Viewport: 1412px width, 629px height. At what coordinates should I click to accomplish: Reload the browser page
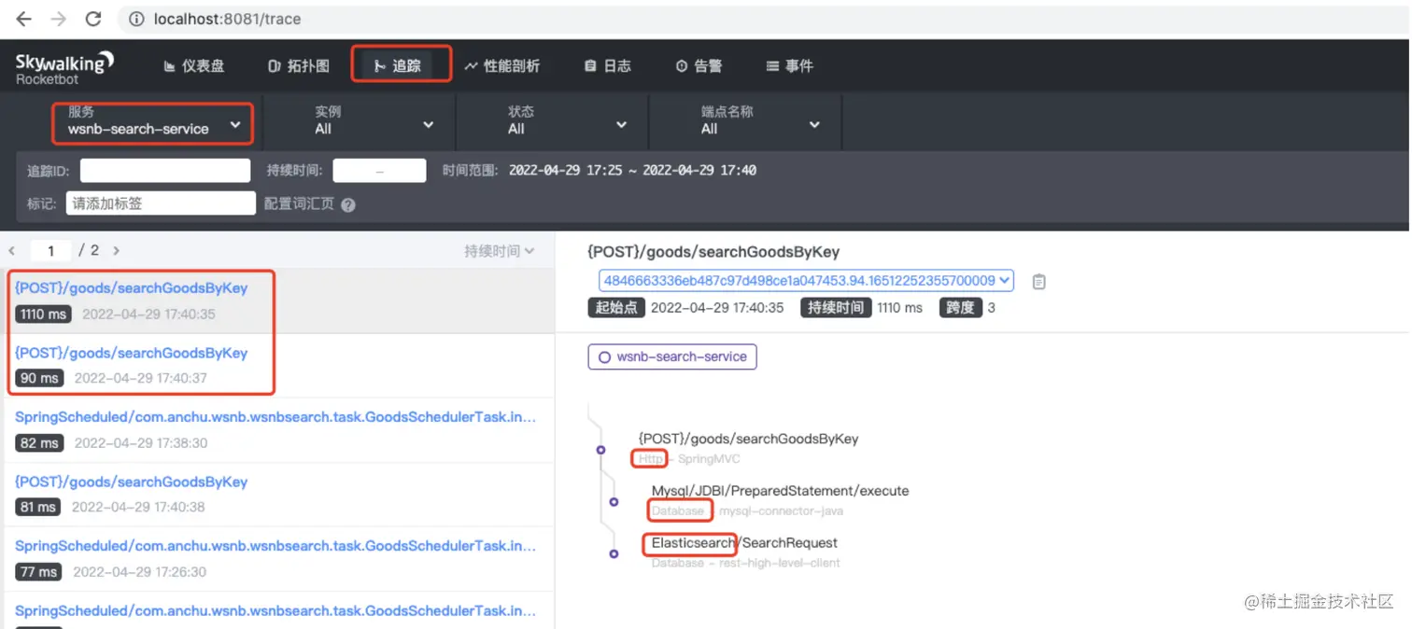[x=93, y=19]
